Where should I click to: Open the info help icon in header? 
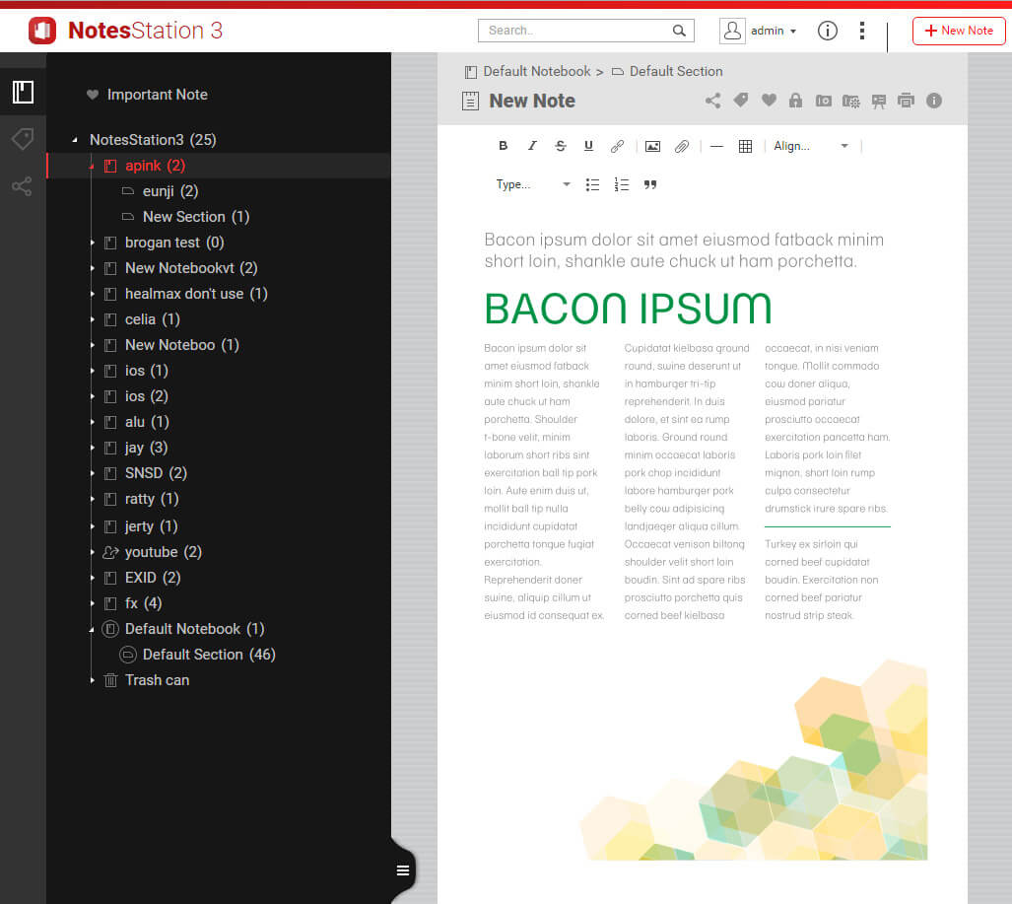pyautogui.click(x=828, y=31)
